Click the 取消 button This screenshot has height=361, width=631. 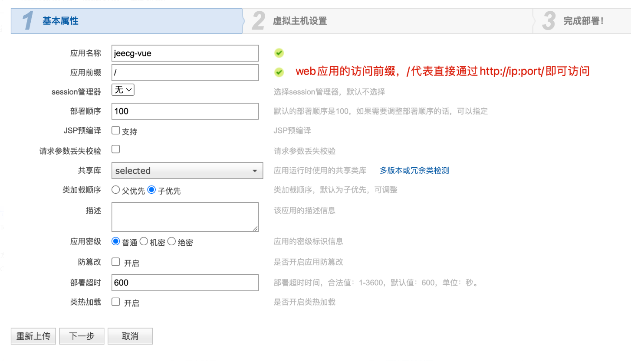[130, 336]
